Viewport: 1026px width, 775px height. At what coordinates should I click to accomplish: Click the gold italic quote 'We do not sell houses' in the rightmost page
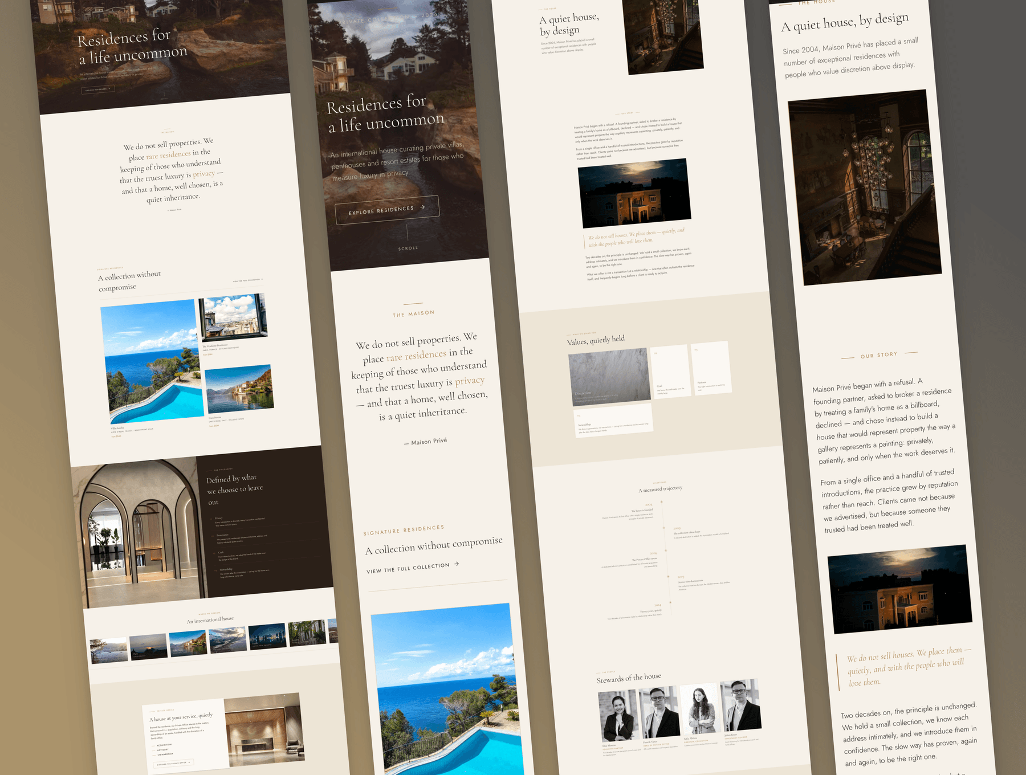coord(909,666)
